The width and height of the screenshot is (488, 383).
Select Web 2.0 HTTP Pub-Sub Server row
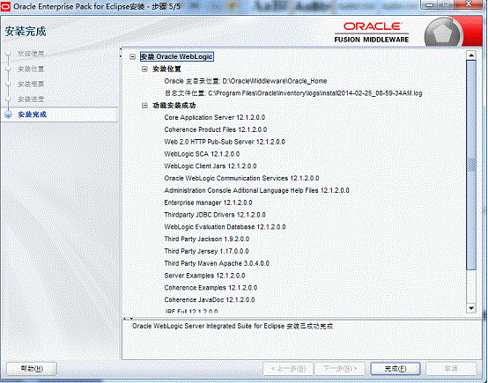225,142
